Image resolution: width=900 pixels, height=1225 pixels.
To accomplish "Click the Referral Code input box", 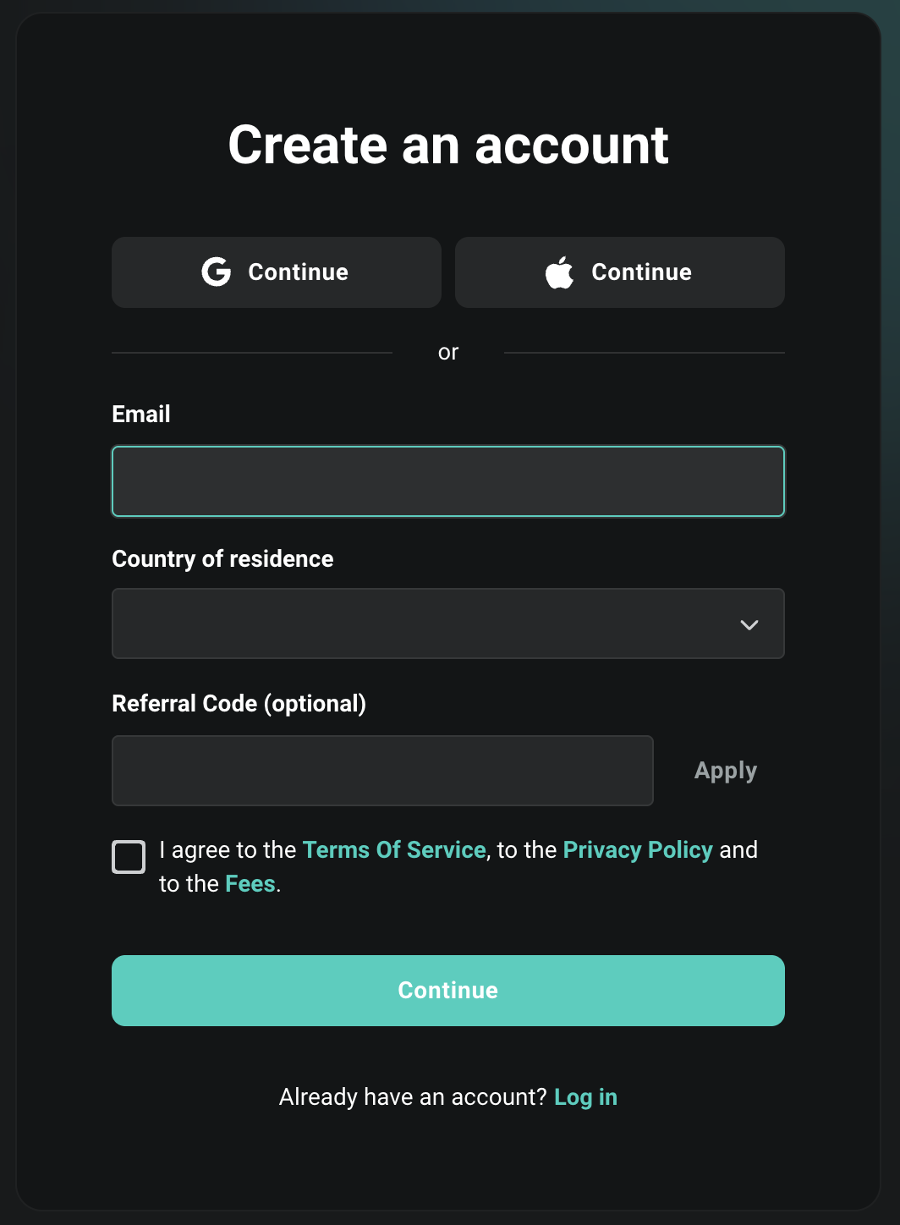I will [x=381, y=770].
